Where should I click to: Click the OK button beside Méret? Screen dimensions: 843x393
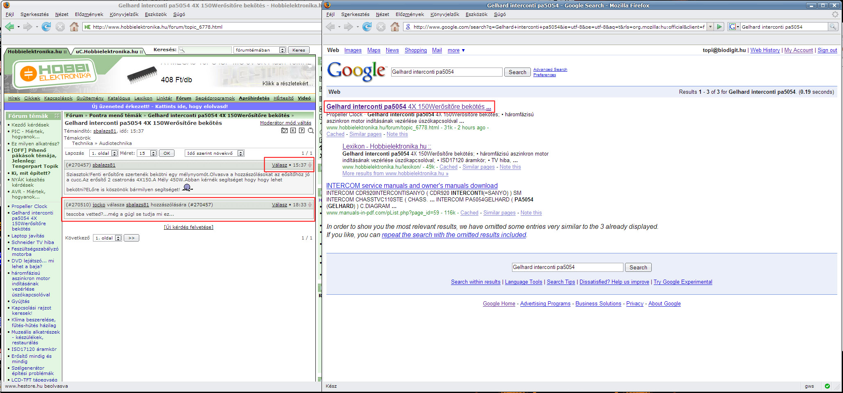click(x=167, y=153)
